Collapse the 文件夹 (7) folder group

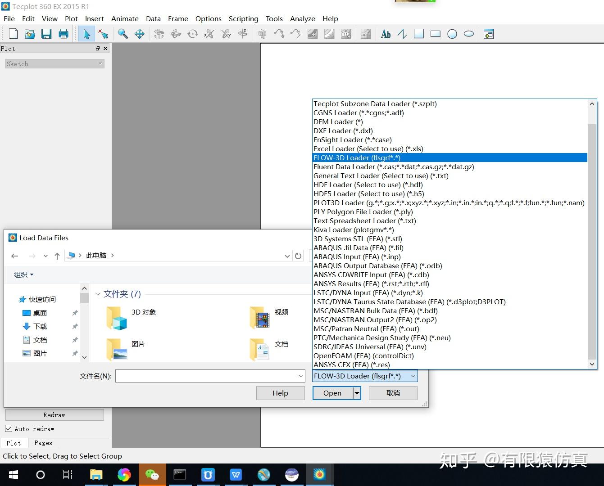pyautogui.click(x=98, y=294)
